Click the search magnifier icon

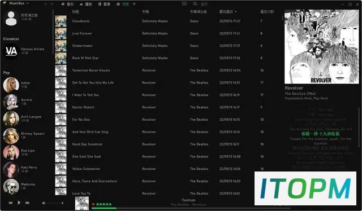point(195,4)
